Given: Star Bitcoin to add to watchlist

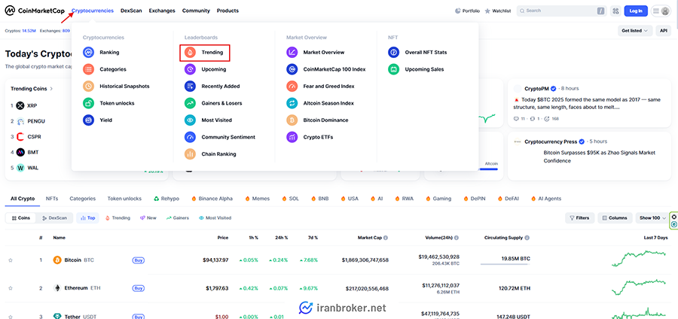Looking at the screenshot, I should click(x=11, y=260).
